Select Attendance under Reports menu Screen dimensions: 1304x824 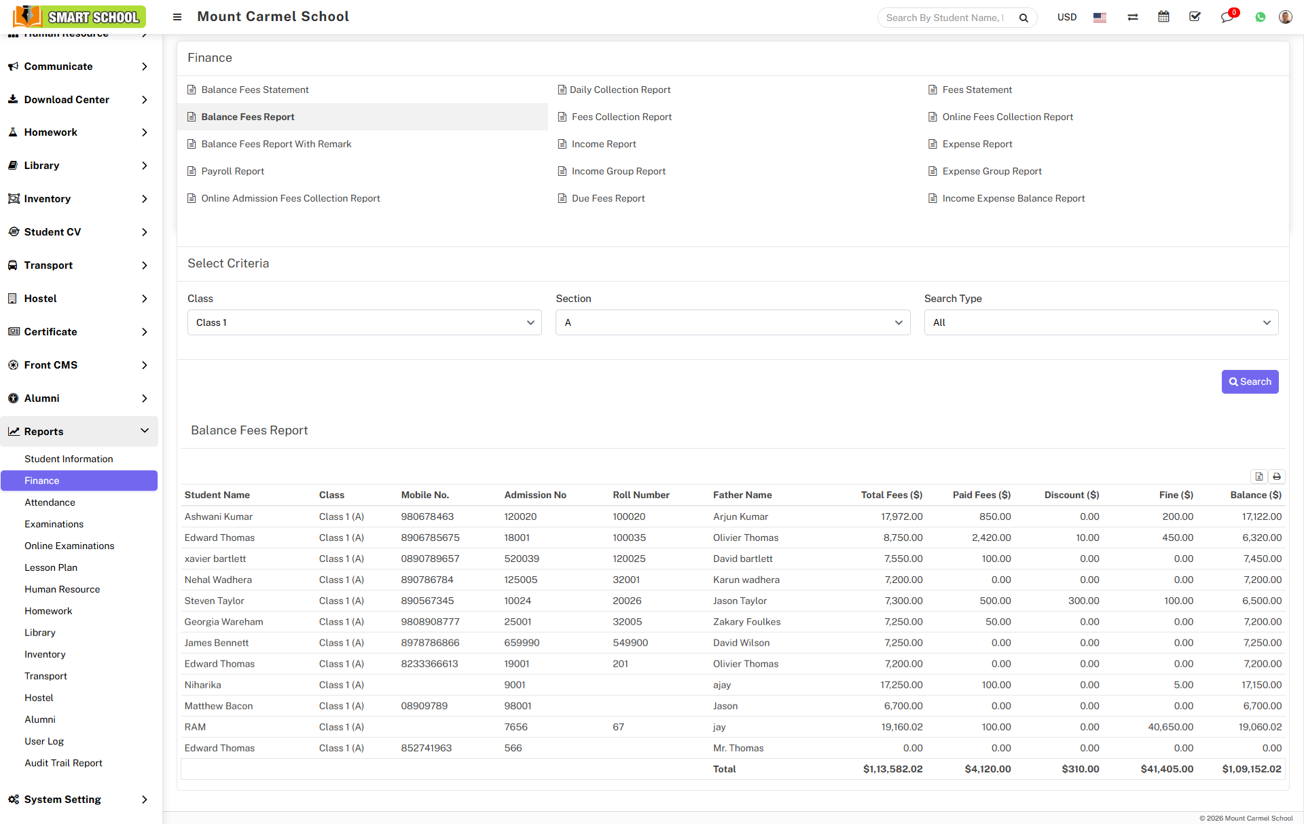point(50,502)
